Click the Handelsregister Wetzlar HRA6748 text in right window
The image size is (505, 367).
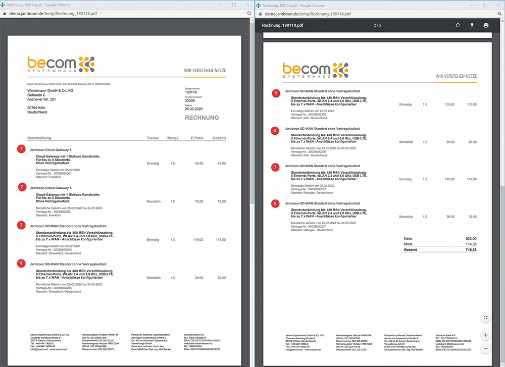(353, 336)
